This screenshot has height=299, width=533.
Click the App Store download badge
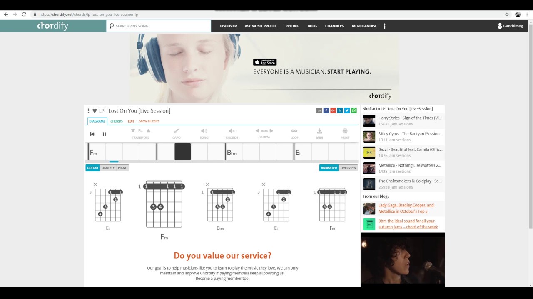(x=265, y=62)
